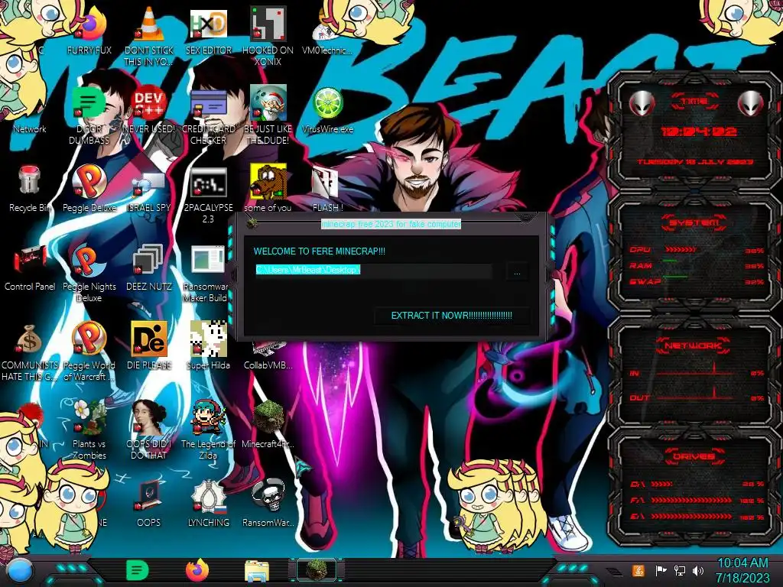This screenshot has width=783, height=587.
Task: Click the F:\ drive usage bar
Action: [691, 500]
